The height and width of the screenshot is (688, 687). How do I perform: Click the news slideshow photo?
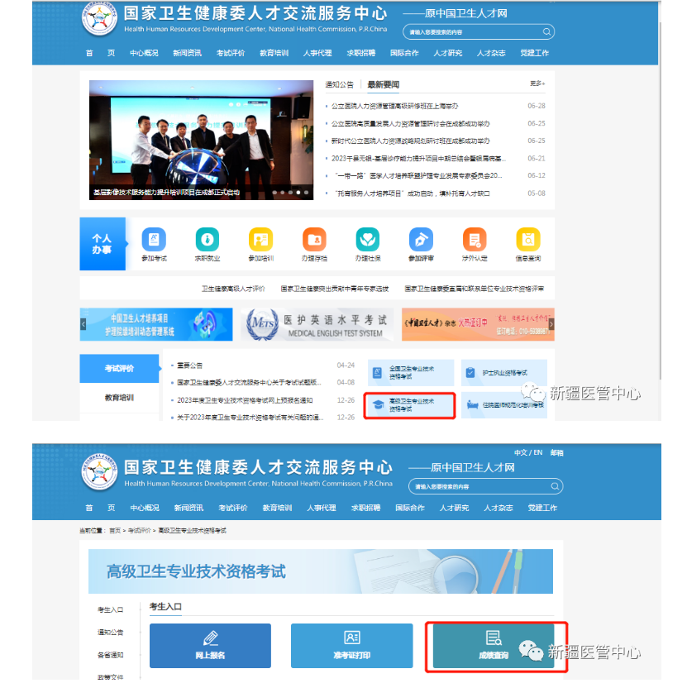pyautogui.click(x=201, y=140)
